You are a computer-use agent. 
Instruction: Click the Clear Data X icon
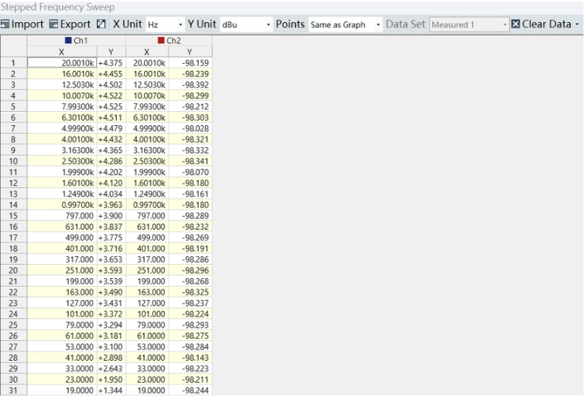[516, 24]
